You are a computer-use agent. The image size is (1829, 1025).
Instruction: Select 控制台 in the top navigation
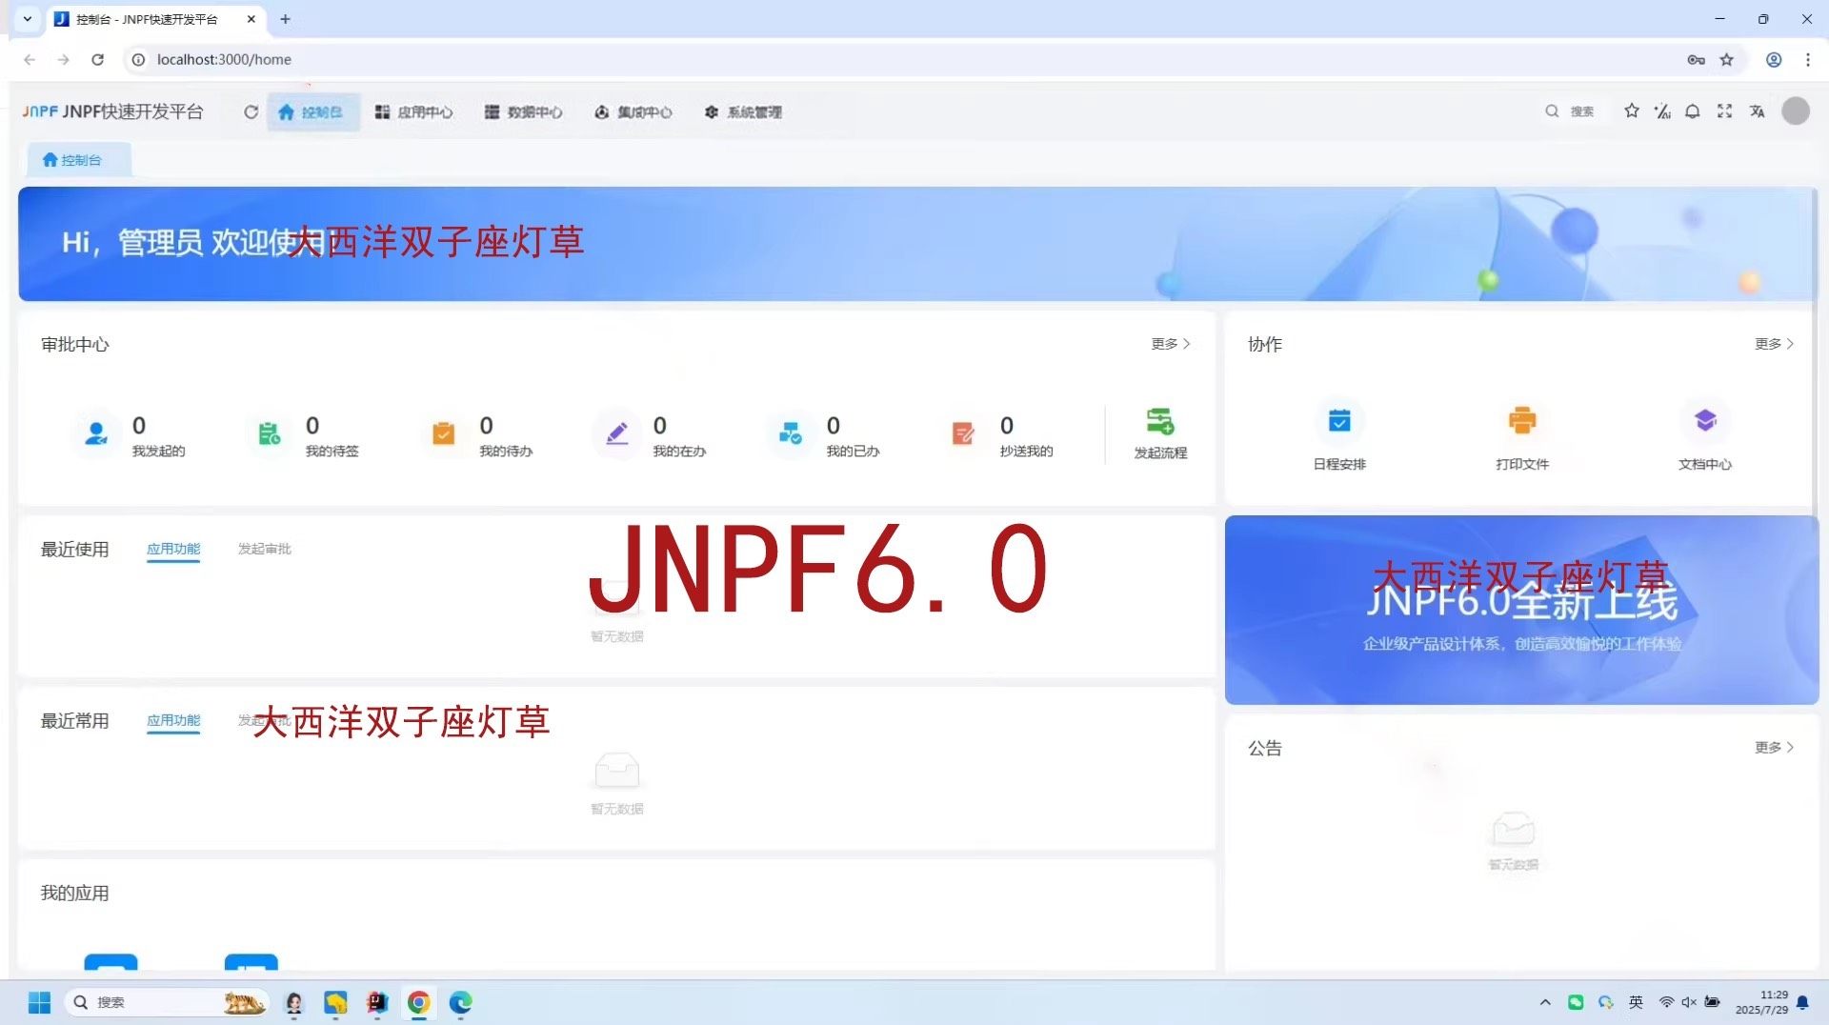312,111
